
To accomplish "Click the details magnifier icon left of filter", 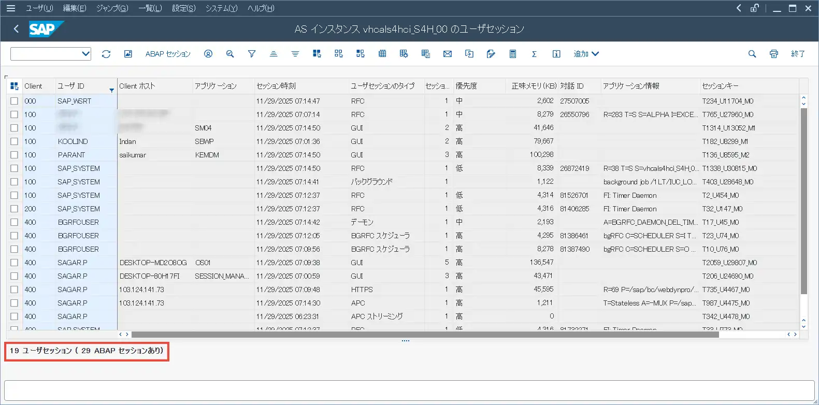I will coord(230,54).
